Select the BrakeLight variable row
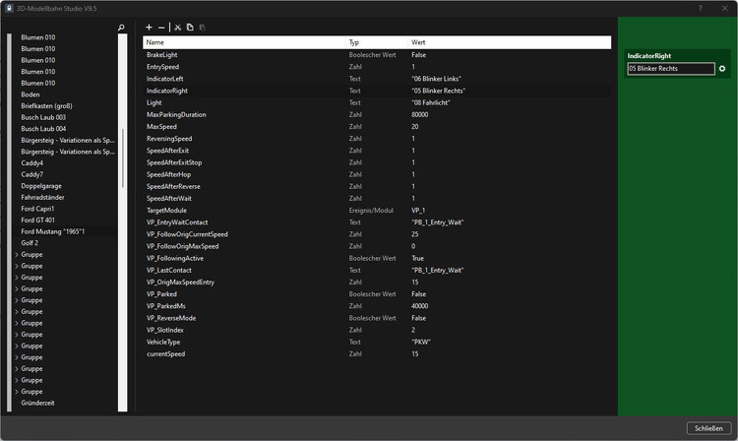 [x=162, y=55]
